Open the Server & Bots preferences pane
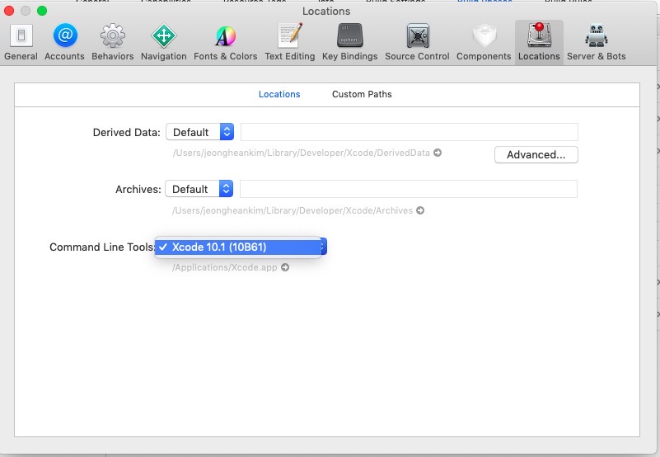This screenshot has width=660, height=457. [x=596, y=42]
